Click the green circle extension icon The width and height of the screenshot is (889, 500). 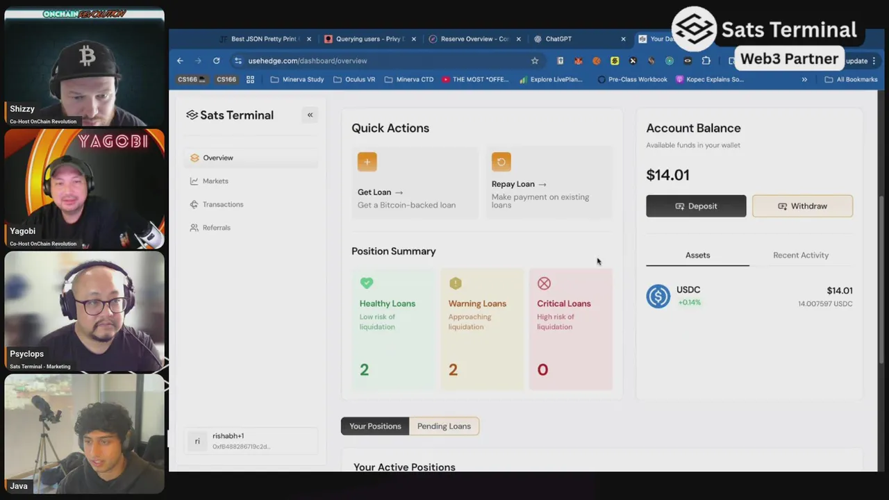[x=670, y=60]
